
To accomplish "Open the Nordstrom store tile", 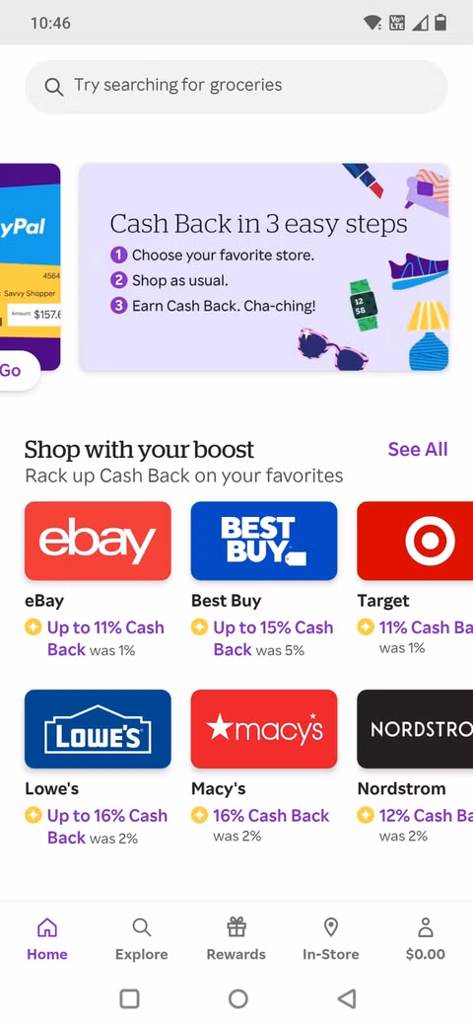I will [x=415, y=729].
